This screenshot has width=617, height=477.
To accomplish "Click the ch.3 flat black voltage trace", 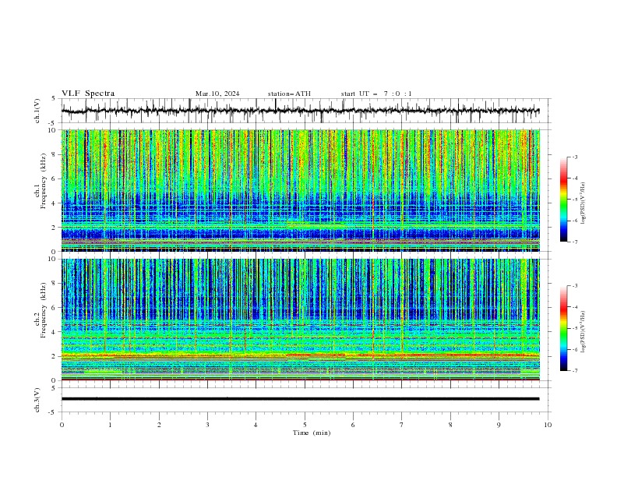I will click(300, 399).
